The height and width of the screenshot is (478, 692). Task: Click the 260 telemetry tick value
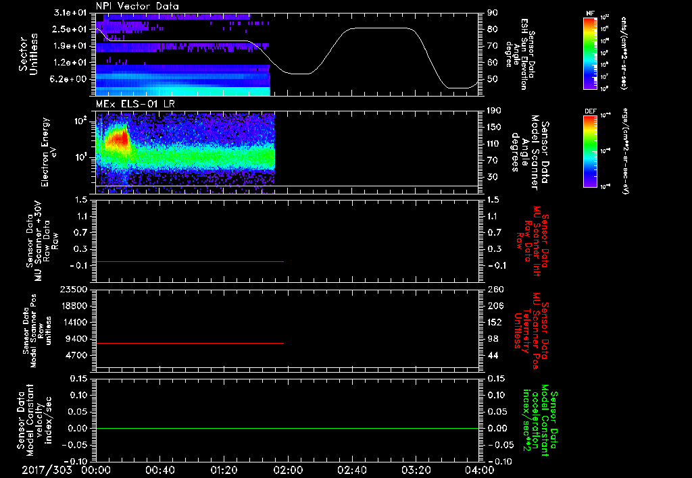click(494, 289)
